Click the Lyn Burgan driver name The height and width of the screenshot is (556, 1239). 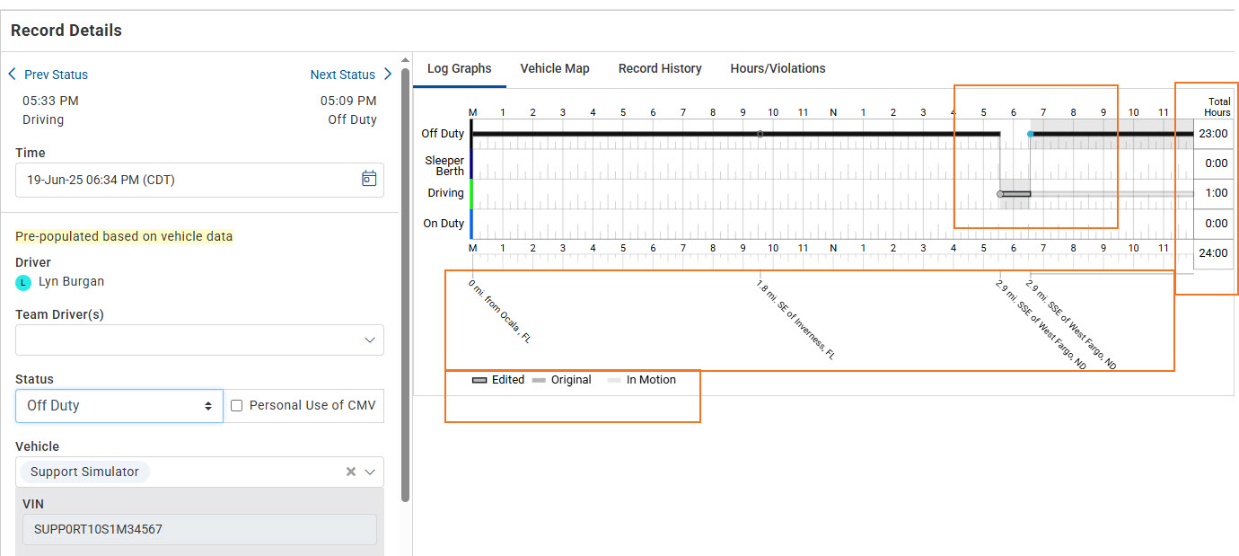click(71, 282)
